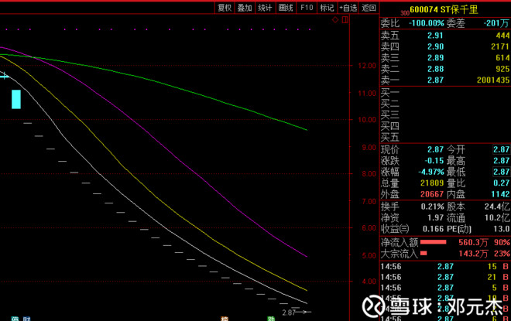This screenshot has width=511, height=321.
Task: Click stock title 600074 ST保千里
Action: (x=444, y=9)
